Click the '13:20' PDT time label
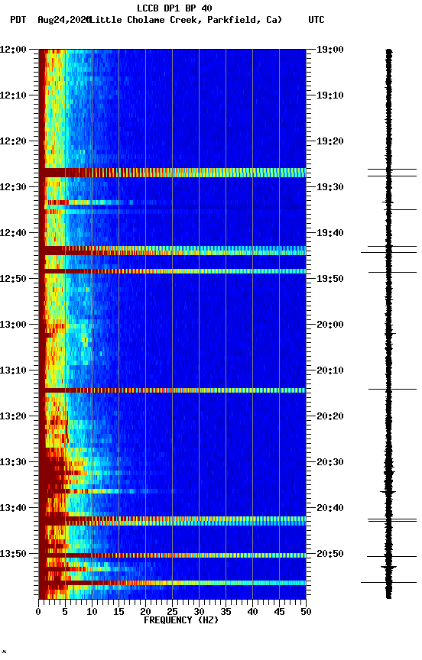 [13, 416]
